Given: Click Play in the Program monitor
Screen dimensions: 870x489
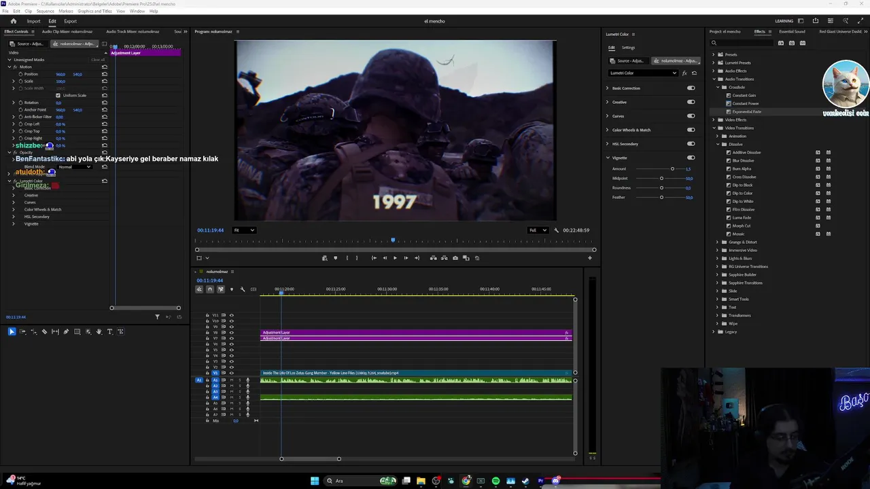Looking at the screenshot, I should (x=395, y=258).
